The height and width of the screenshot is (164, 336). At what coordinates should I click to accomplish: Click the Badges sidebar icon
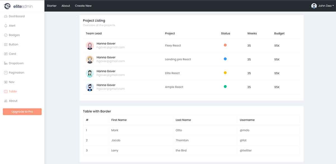6,35
